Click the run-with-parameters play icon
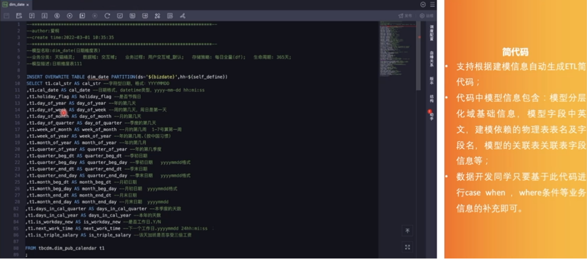Image resolution: width=587 pixels, height=259 pixels. click(x=82, y=16)
